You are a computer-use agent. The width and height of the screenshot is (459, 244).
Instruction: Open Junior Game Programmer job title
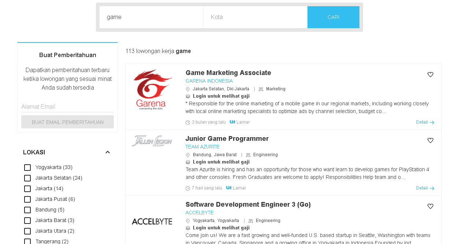click(227, 139)
